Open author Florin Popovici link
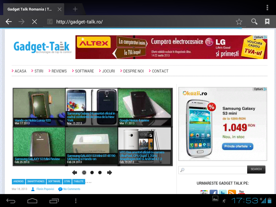Screen dimensions: 276x207 click(45, 189)
